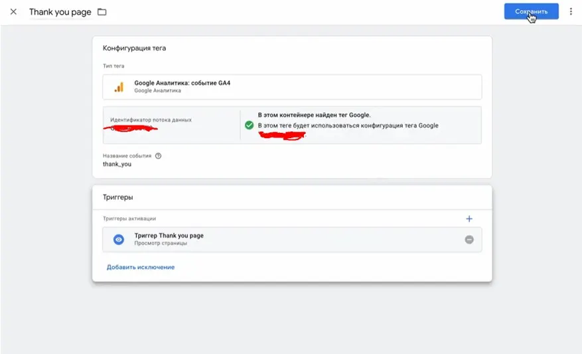Click the thank_you event name value
Image resolution: width=582 pixels, height=354 pixels.
[117, 164]
